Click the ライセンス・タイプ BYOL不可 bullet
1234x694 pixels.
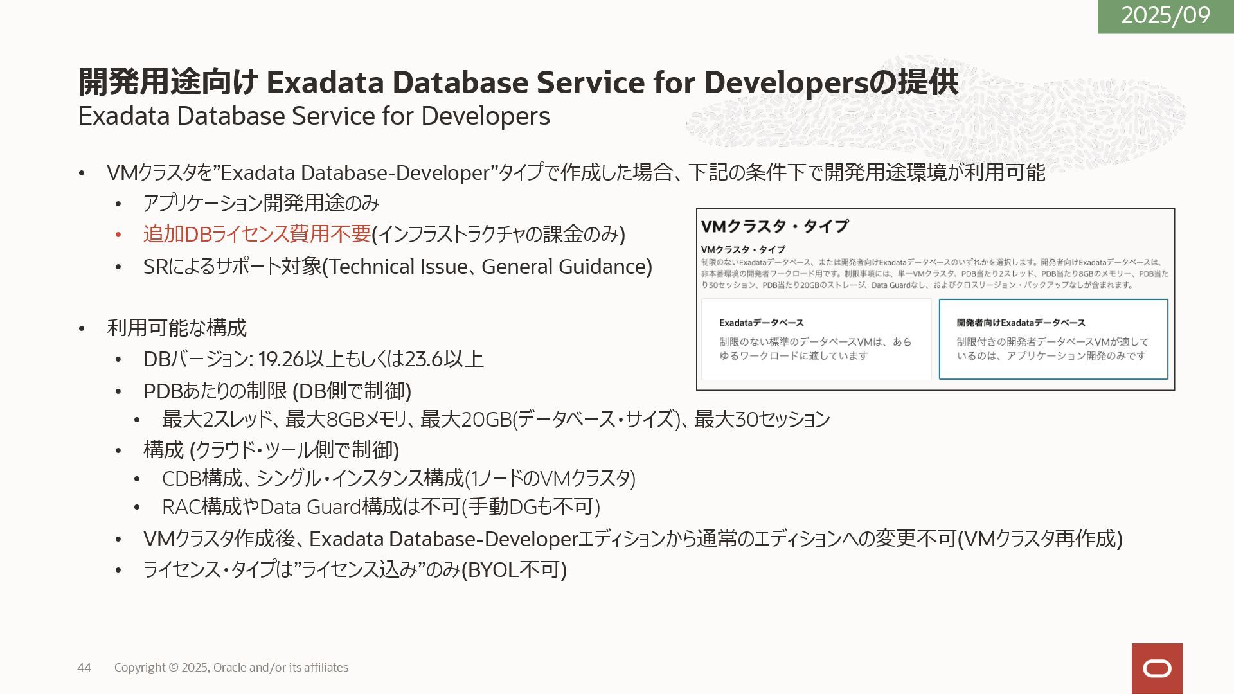point(354,570)
